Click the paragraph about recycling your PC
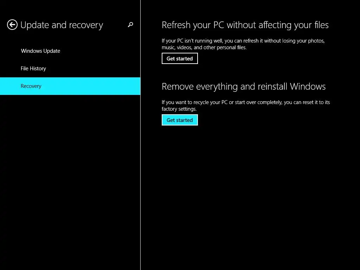Viewport: 360px width, 270px height. 246,105
